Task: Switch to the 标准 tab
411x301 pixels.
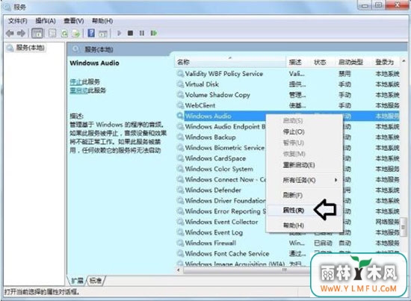Action: pyautogui.click(x=96, y=281)
